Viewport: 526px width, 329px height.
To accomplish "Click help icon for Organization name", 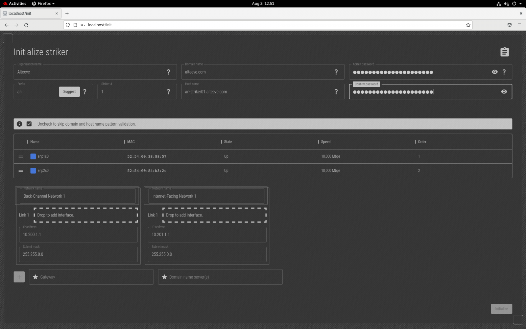I will pyautogui.click(x=168, y=72).
